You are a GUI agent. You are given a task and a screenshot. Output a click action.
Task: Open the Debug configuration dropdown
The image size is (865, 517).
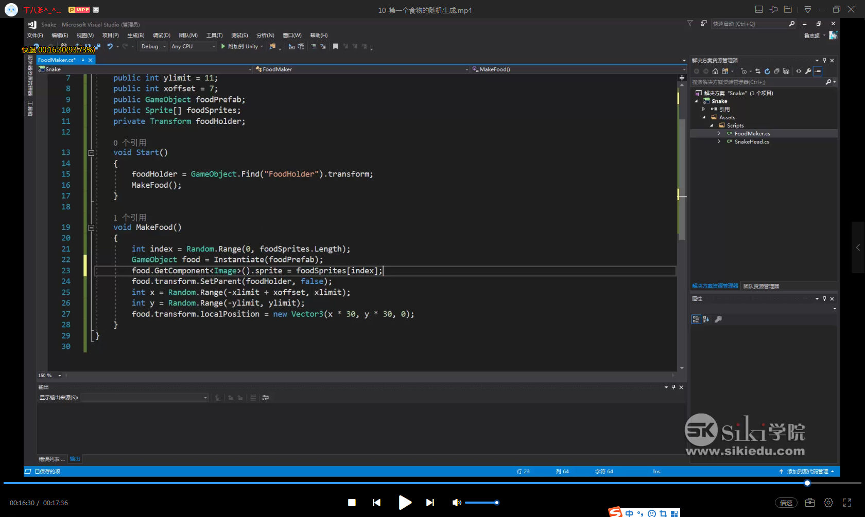point(153,46)
